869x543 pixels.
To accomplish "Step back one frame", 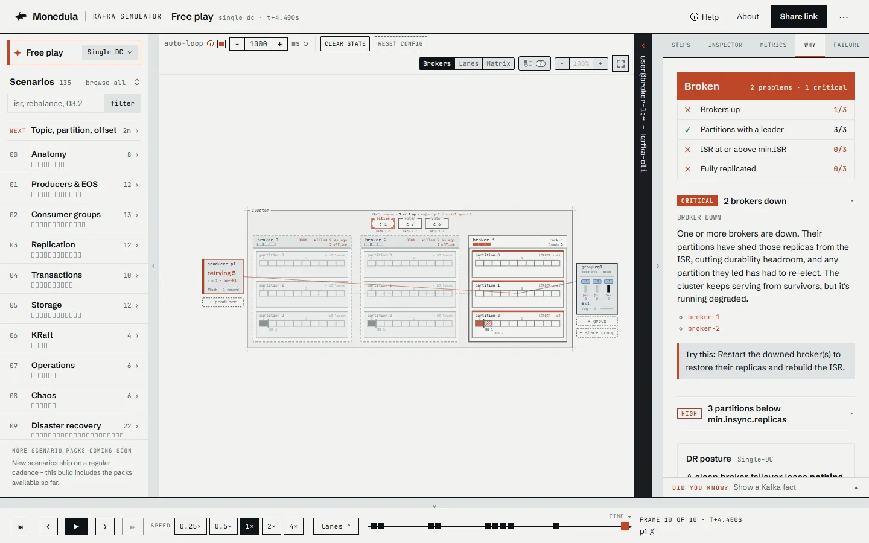I will tap(48, 526).
